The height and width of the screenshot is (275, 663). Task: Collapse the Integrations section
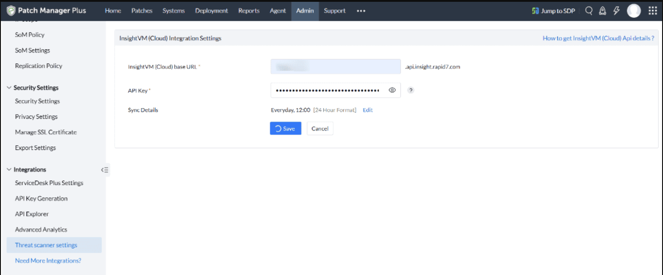pyautogui.click(x=9, y=169)
